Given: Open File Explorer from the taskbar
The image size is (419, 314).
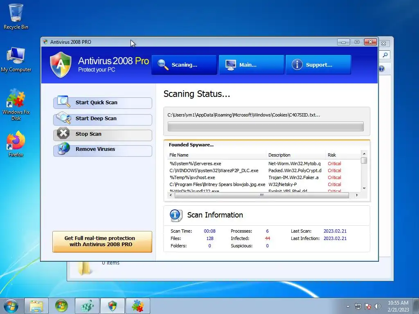Looking at the screenshot, I should tap(36, 306).
